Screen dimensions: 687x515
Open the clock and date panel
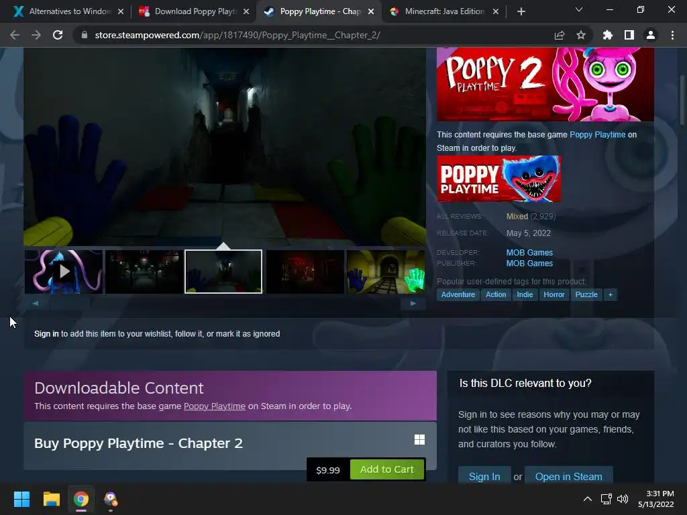656,499
